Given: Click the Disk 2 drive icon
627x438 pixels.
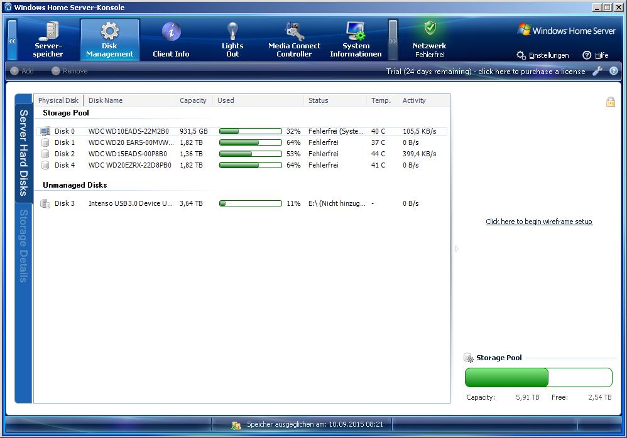Looking at the screenshot, I should click(46, 154).
